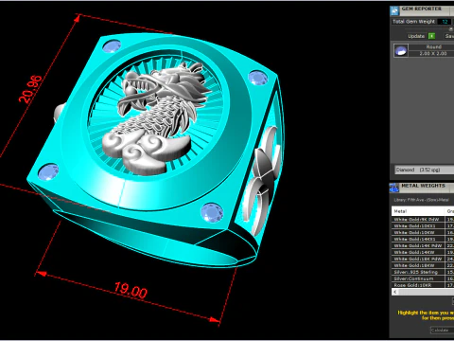Click the Metal column header

(x=418, y=211)
